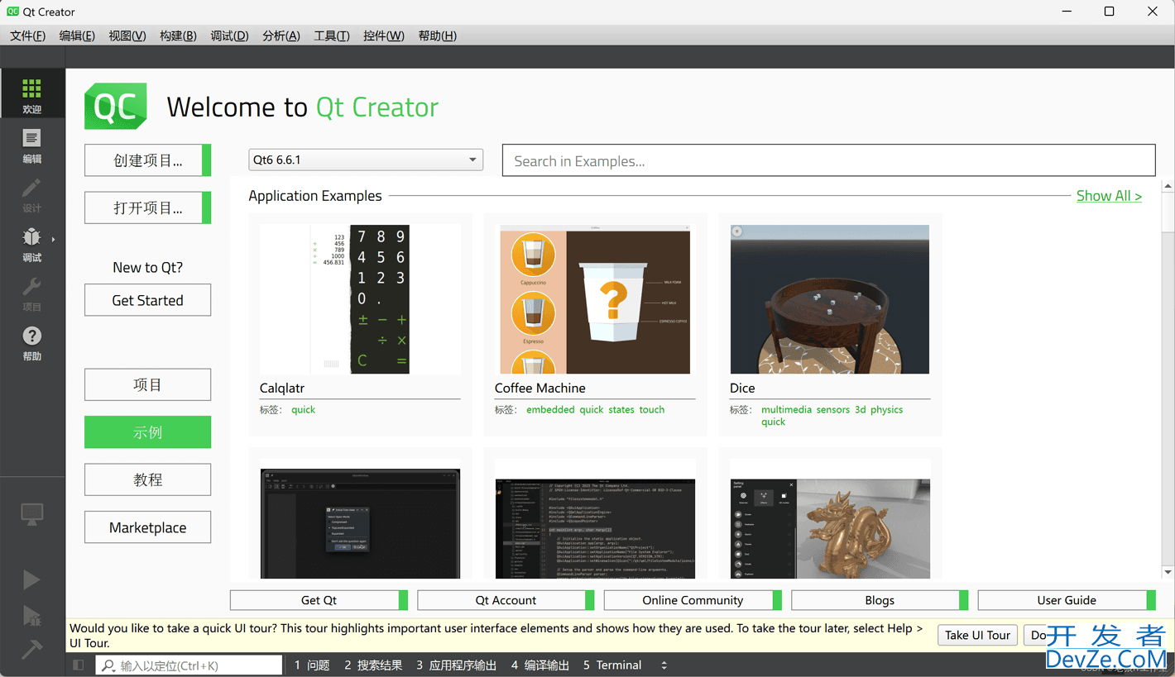Click the multimedia tag under Dice
Image resolution: width=1175 pixels, height=677 pixels.
coord(786,409)
